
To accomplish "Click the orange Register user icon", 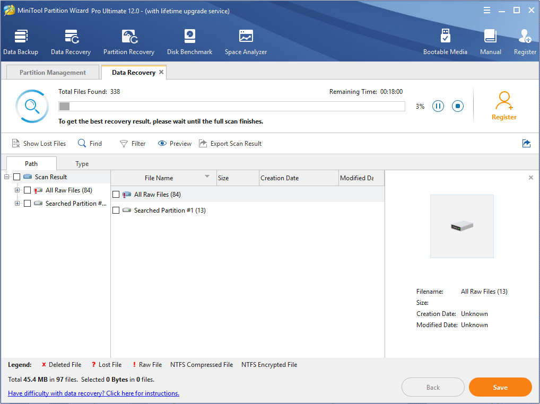I will click(504, 100).
